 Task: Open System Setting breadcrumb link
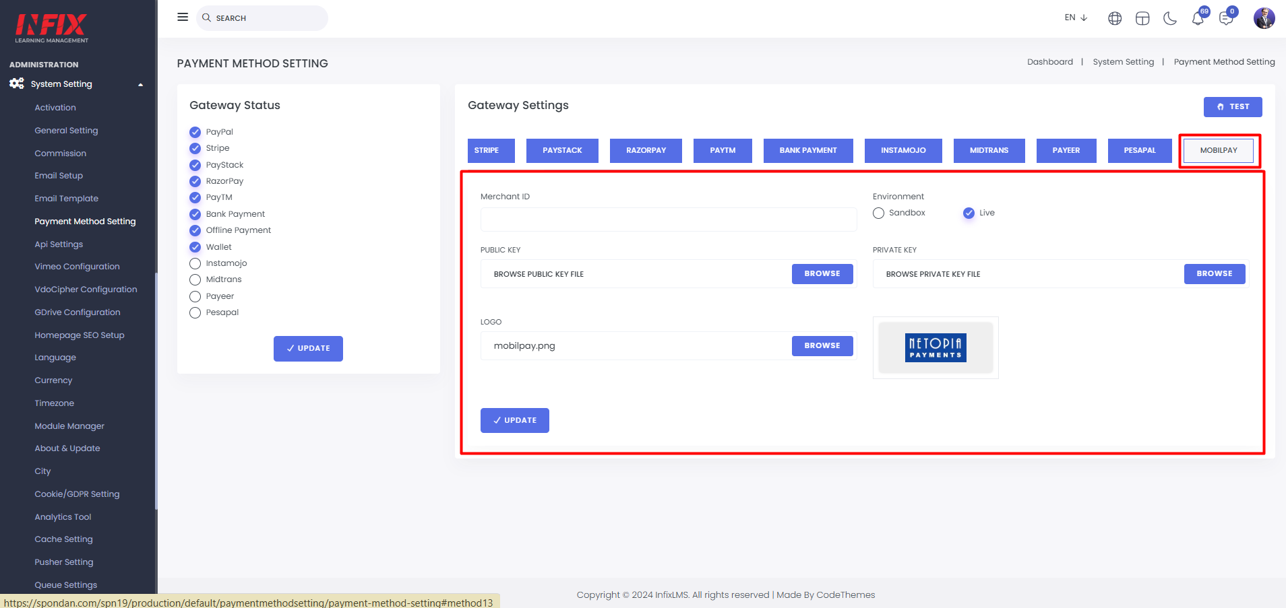coord(1124,62)
